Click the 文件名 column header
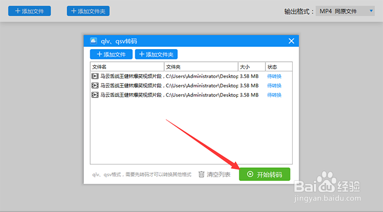383x212 pixels. (127, 66)
